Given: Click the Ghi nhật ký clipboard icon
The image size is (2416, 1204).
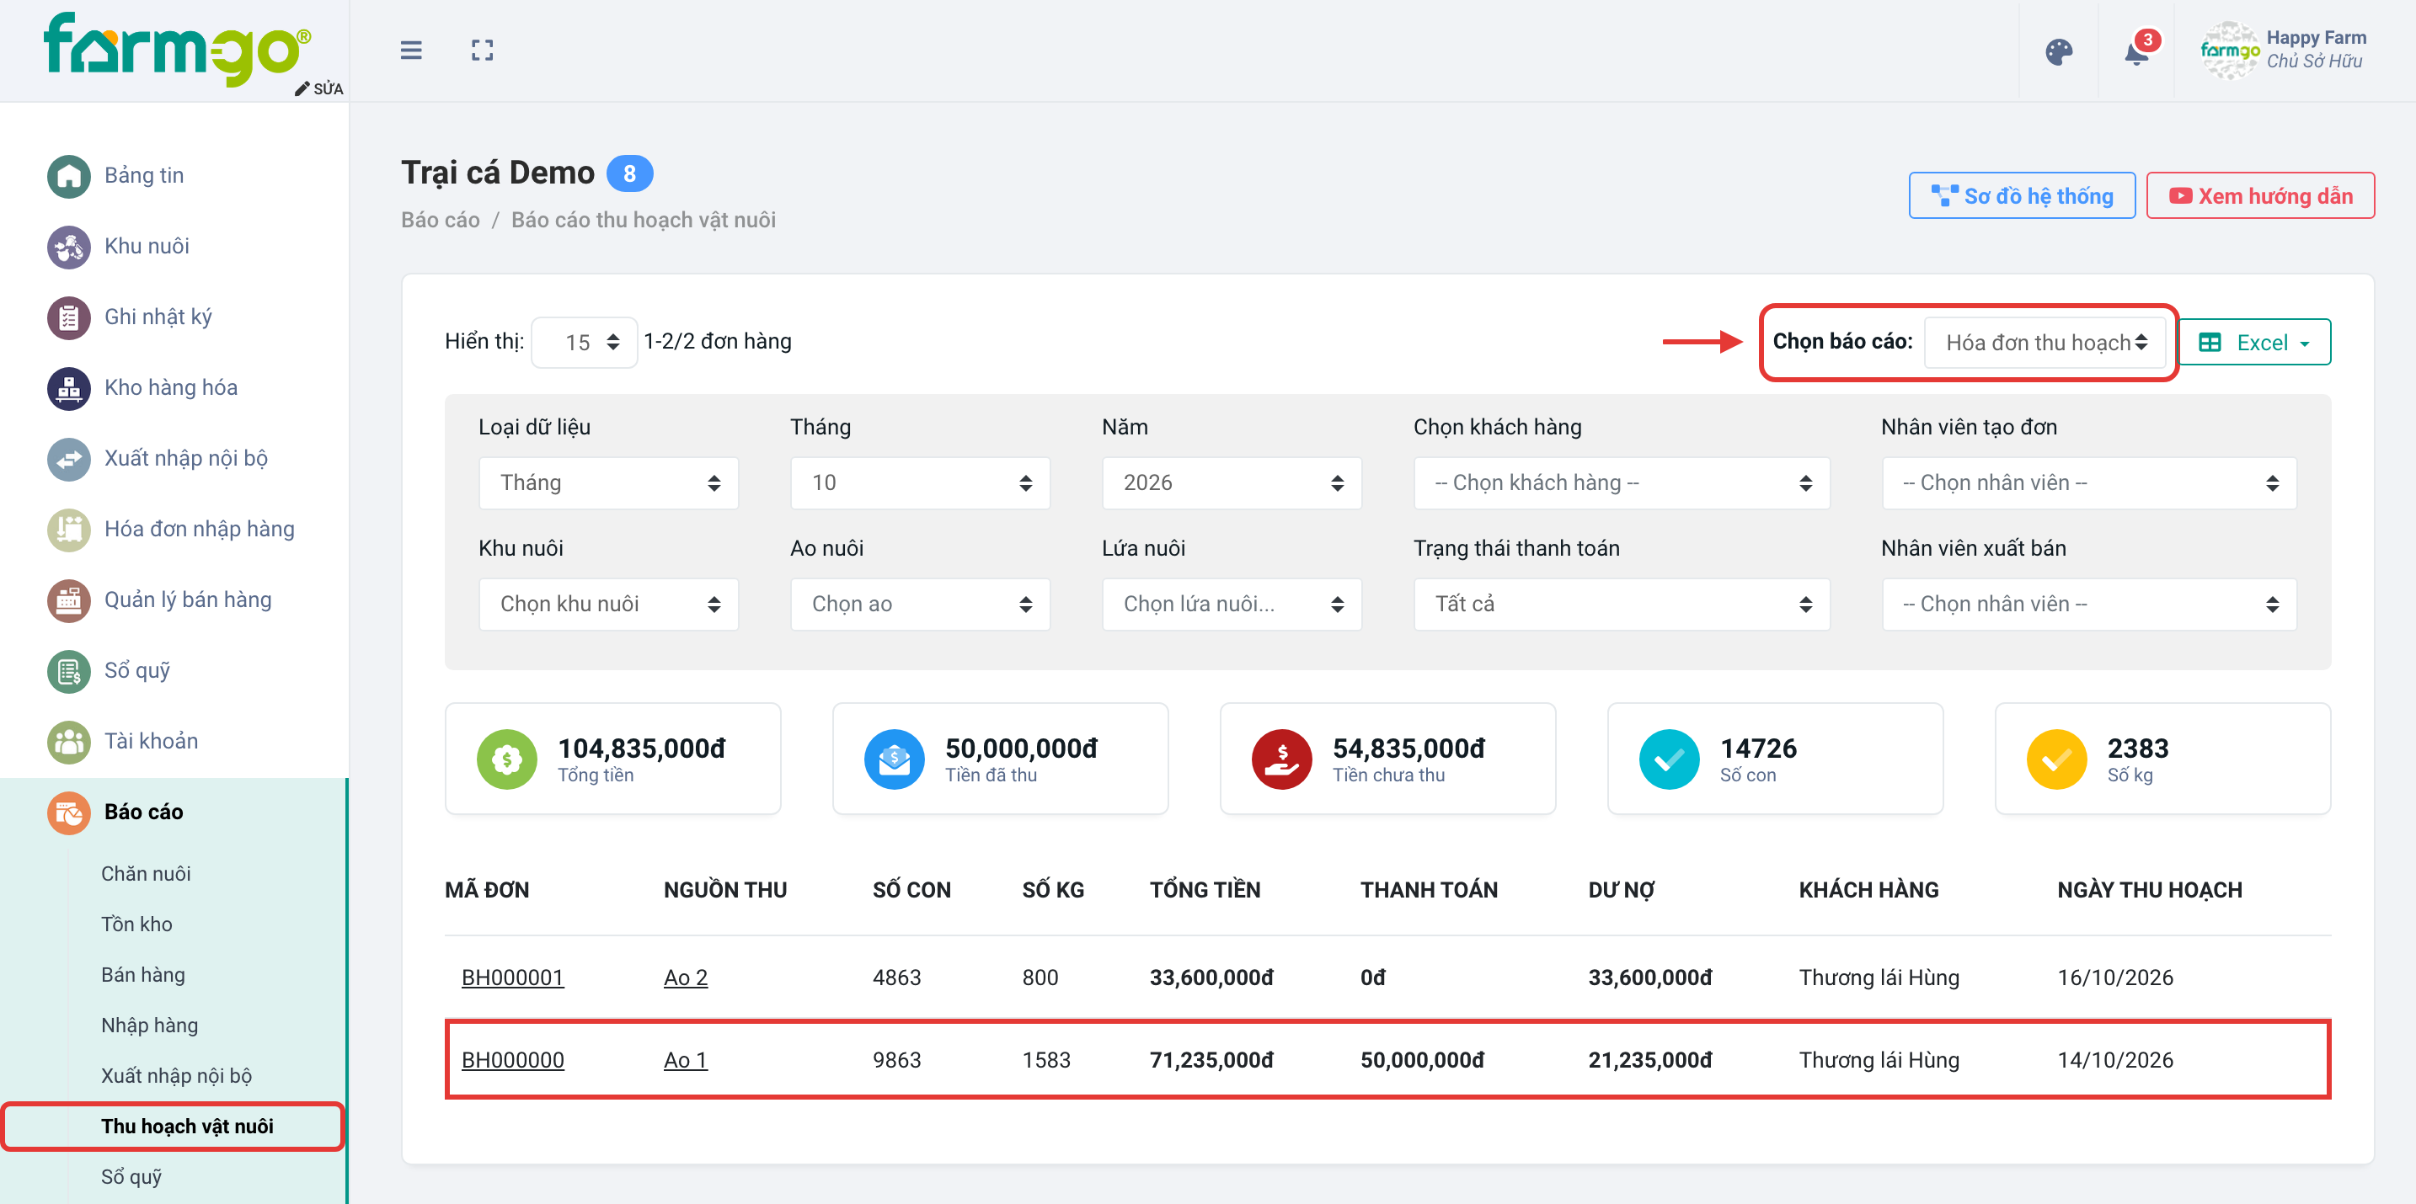Looking at the screenshot, I should click(x=69, y=317).
